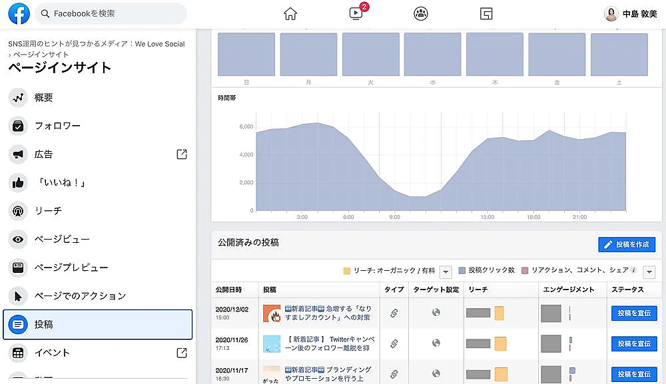Click the Pages flag icon in top bar
The height and width of the screenshot is (384, 666).
point(486,13)
